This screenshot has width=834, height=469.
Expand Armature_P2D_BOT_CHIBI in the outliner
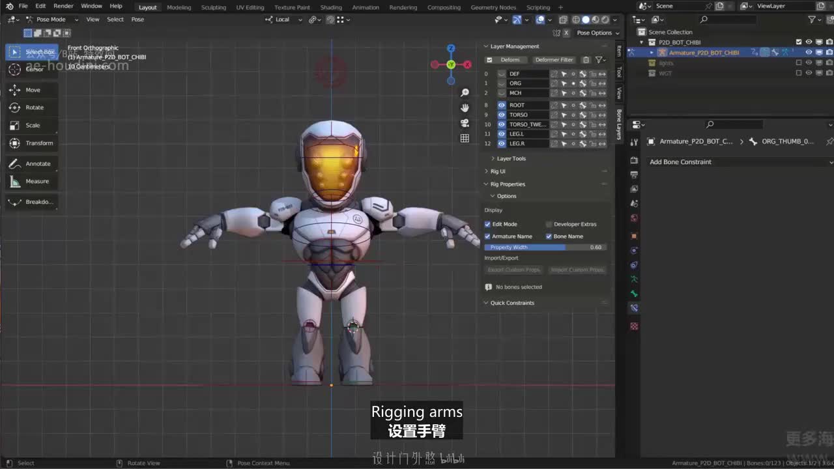[652, 53]
